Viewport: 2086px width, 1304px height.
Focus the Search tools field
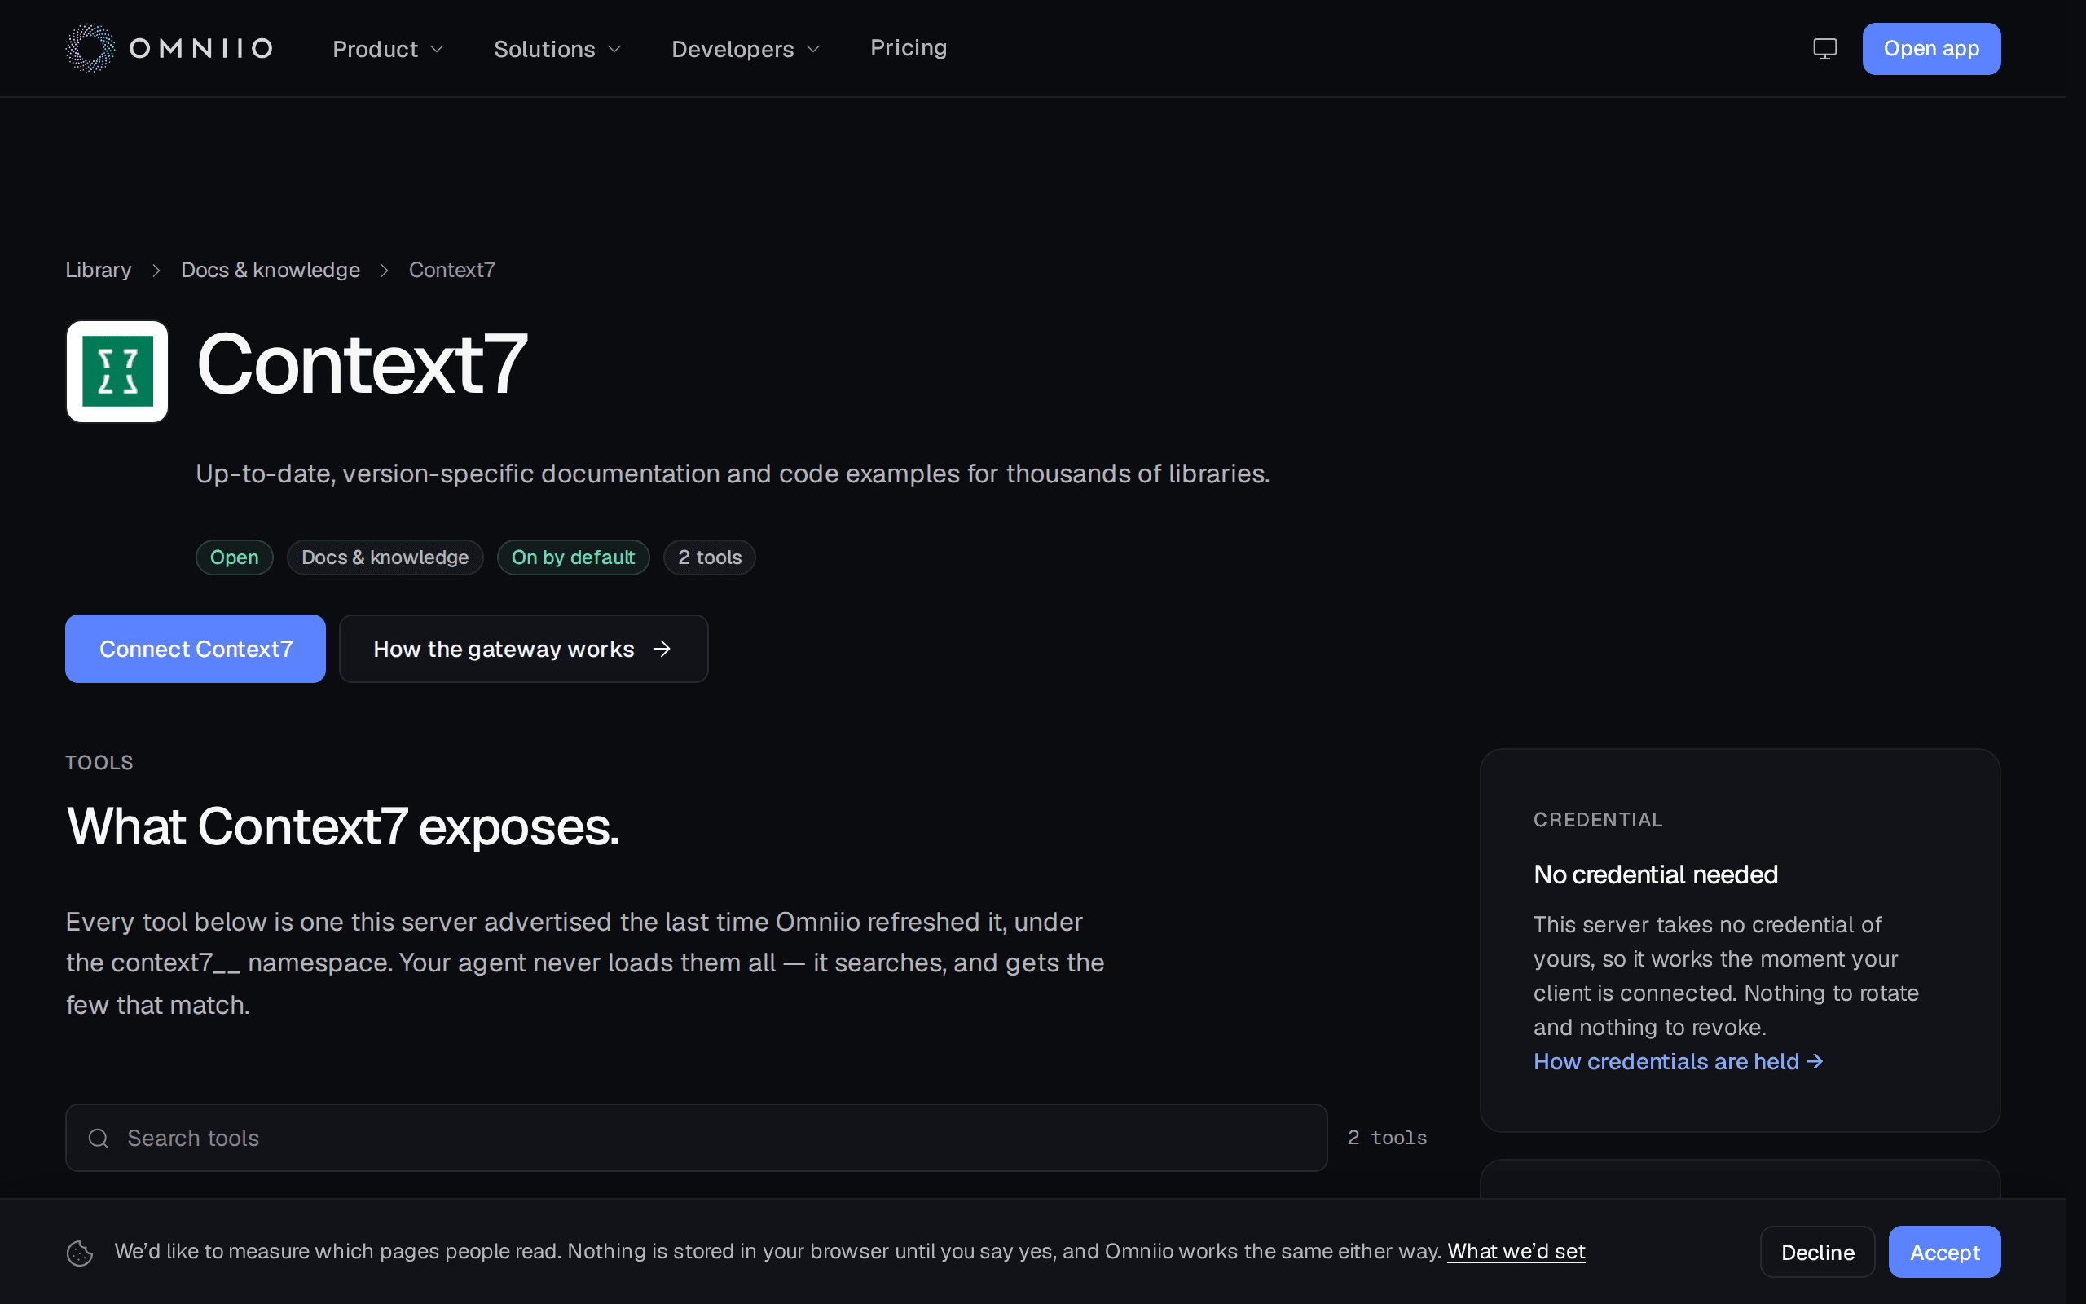[x=697, y=1139]
